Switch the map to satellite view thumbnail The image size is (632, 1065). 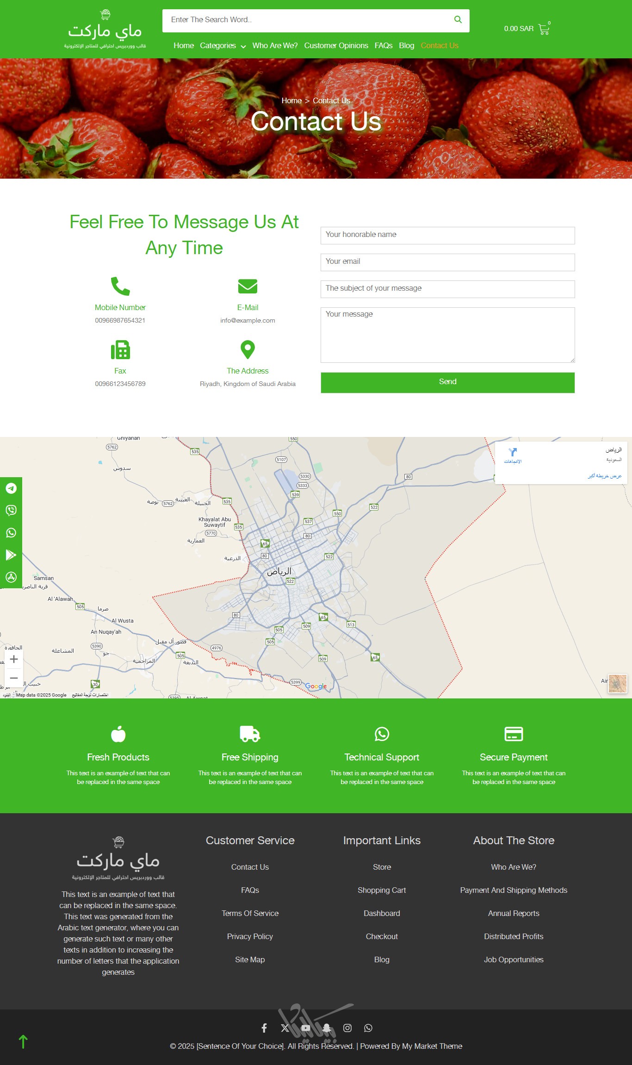pyautogui.click(x=617, y=684)
